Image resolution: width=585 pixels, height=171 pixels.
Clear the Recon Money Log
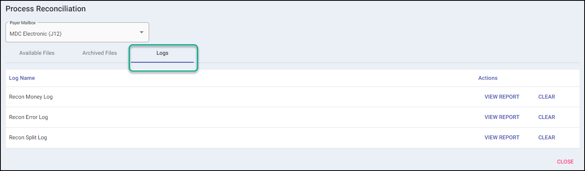click(547, 97)
